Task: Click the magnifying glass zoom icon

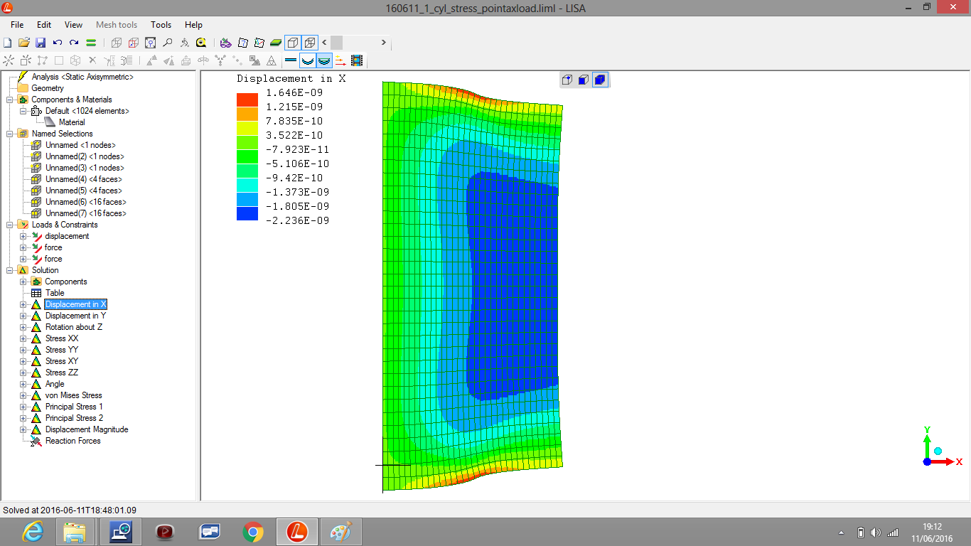Action: pyautogui.click(x=168, y=43)
